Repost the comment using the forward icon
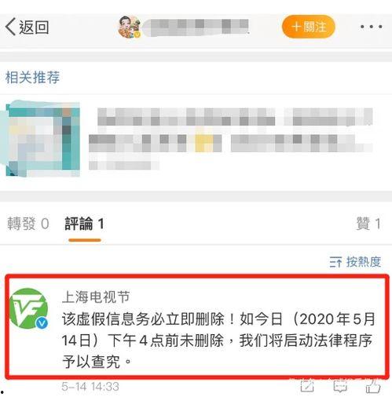Screen dimensions: 392x397 click(307, 386)
